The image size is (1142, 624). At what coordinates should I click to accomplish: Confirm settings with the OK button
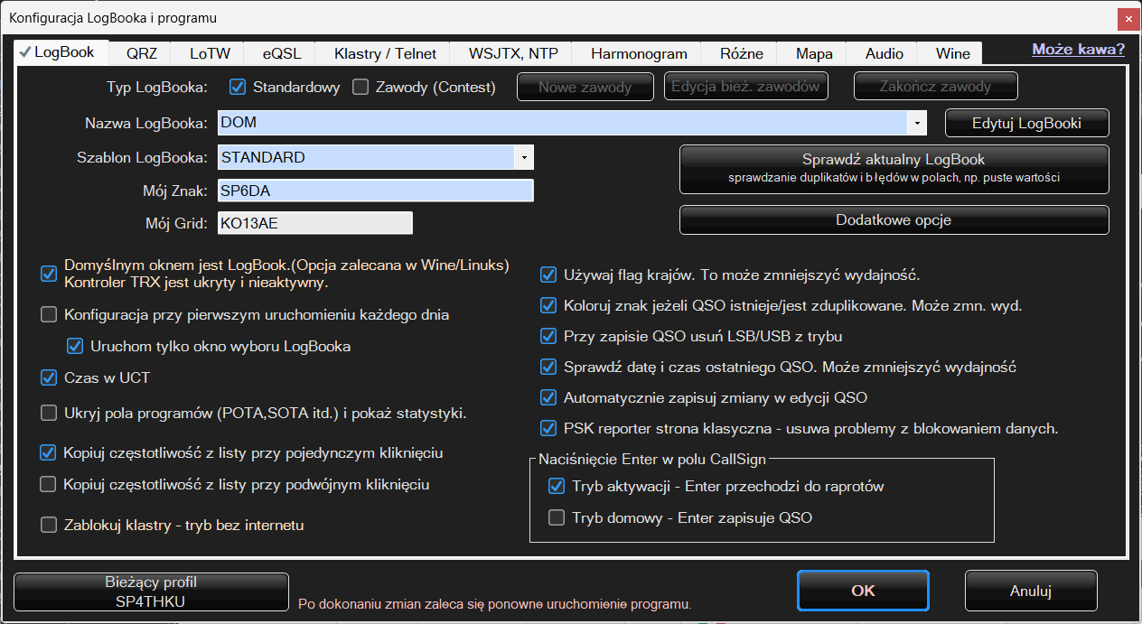pyautogui.click(x=863, y=591)
